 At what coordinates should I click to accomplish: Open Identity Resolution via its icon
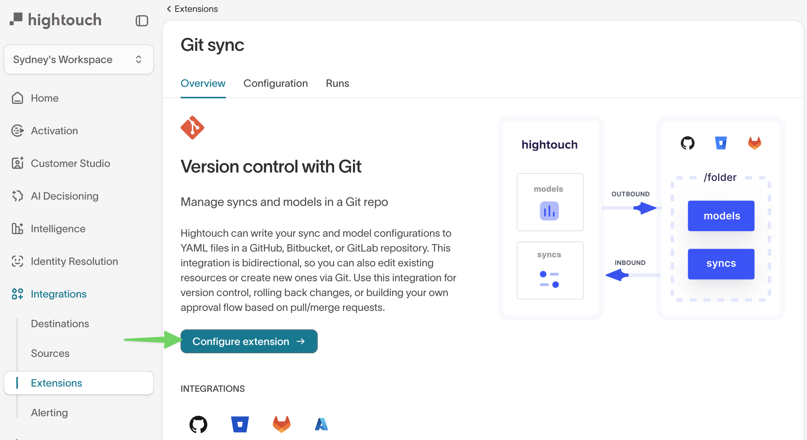pyautogui.click(x=17, y=261)
